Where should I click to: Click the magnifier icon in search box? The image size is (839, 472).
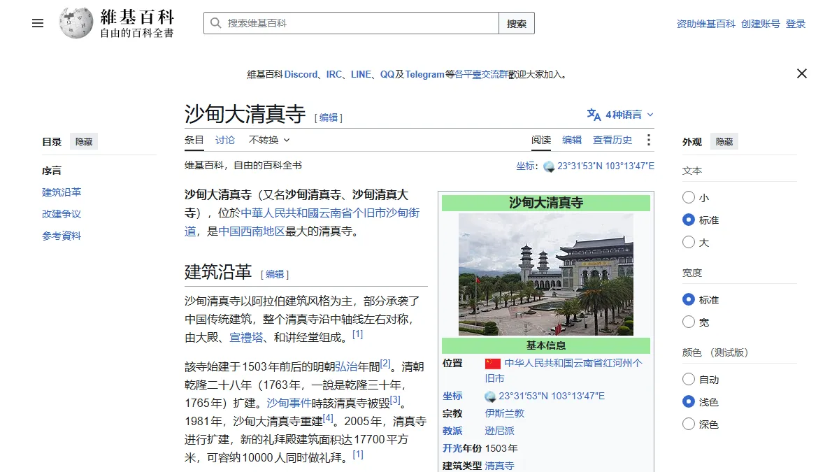coord(215,23)
